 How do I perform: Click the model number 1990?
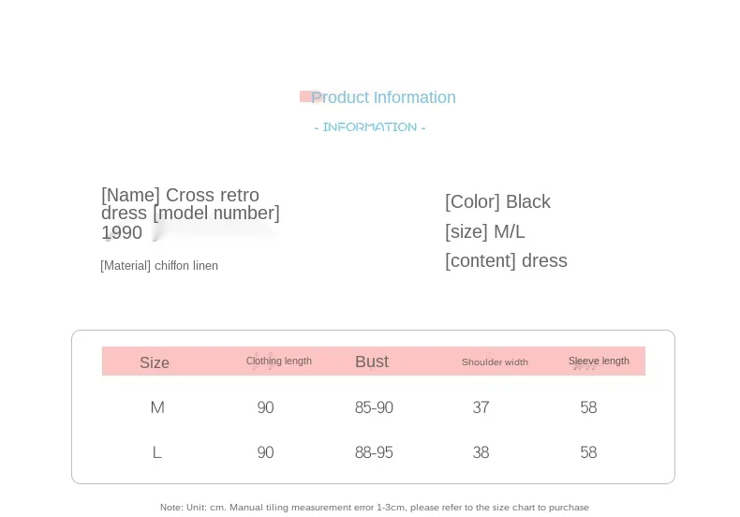tap(122, 232)
